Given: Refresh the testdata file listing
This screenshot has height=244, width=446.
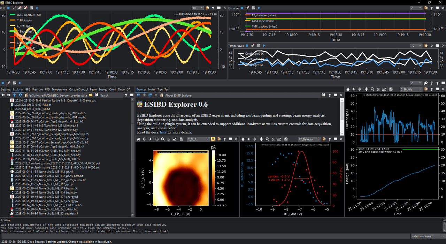Looking at the screenshot, I should [20, 95].
